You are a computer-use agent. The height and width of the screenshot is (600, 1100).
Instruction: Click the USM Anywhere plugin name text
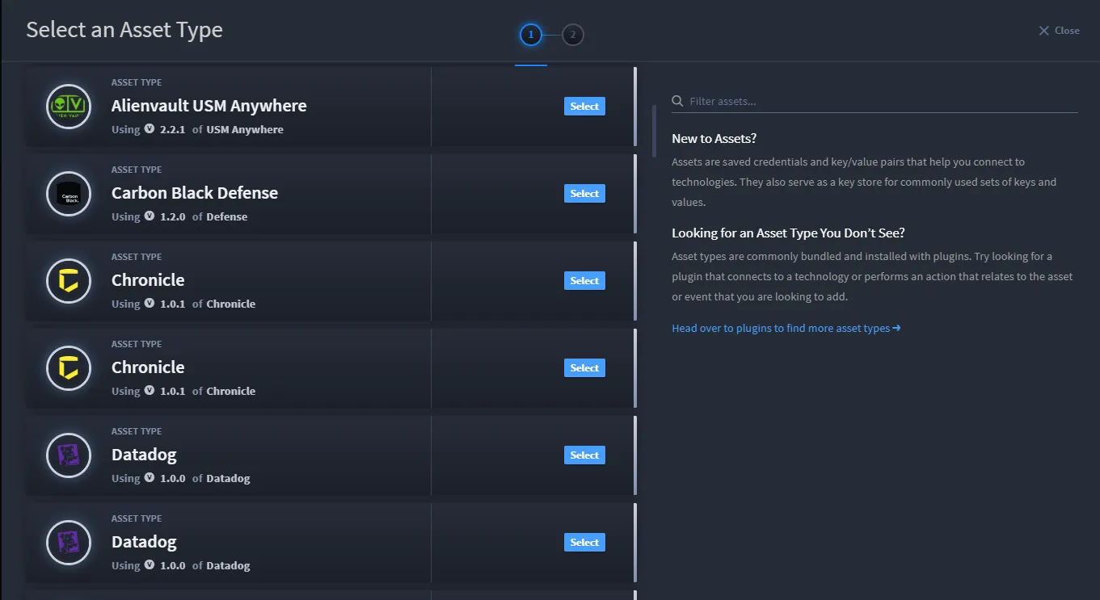click(x=245, y=129)
